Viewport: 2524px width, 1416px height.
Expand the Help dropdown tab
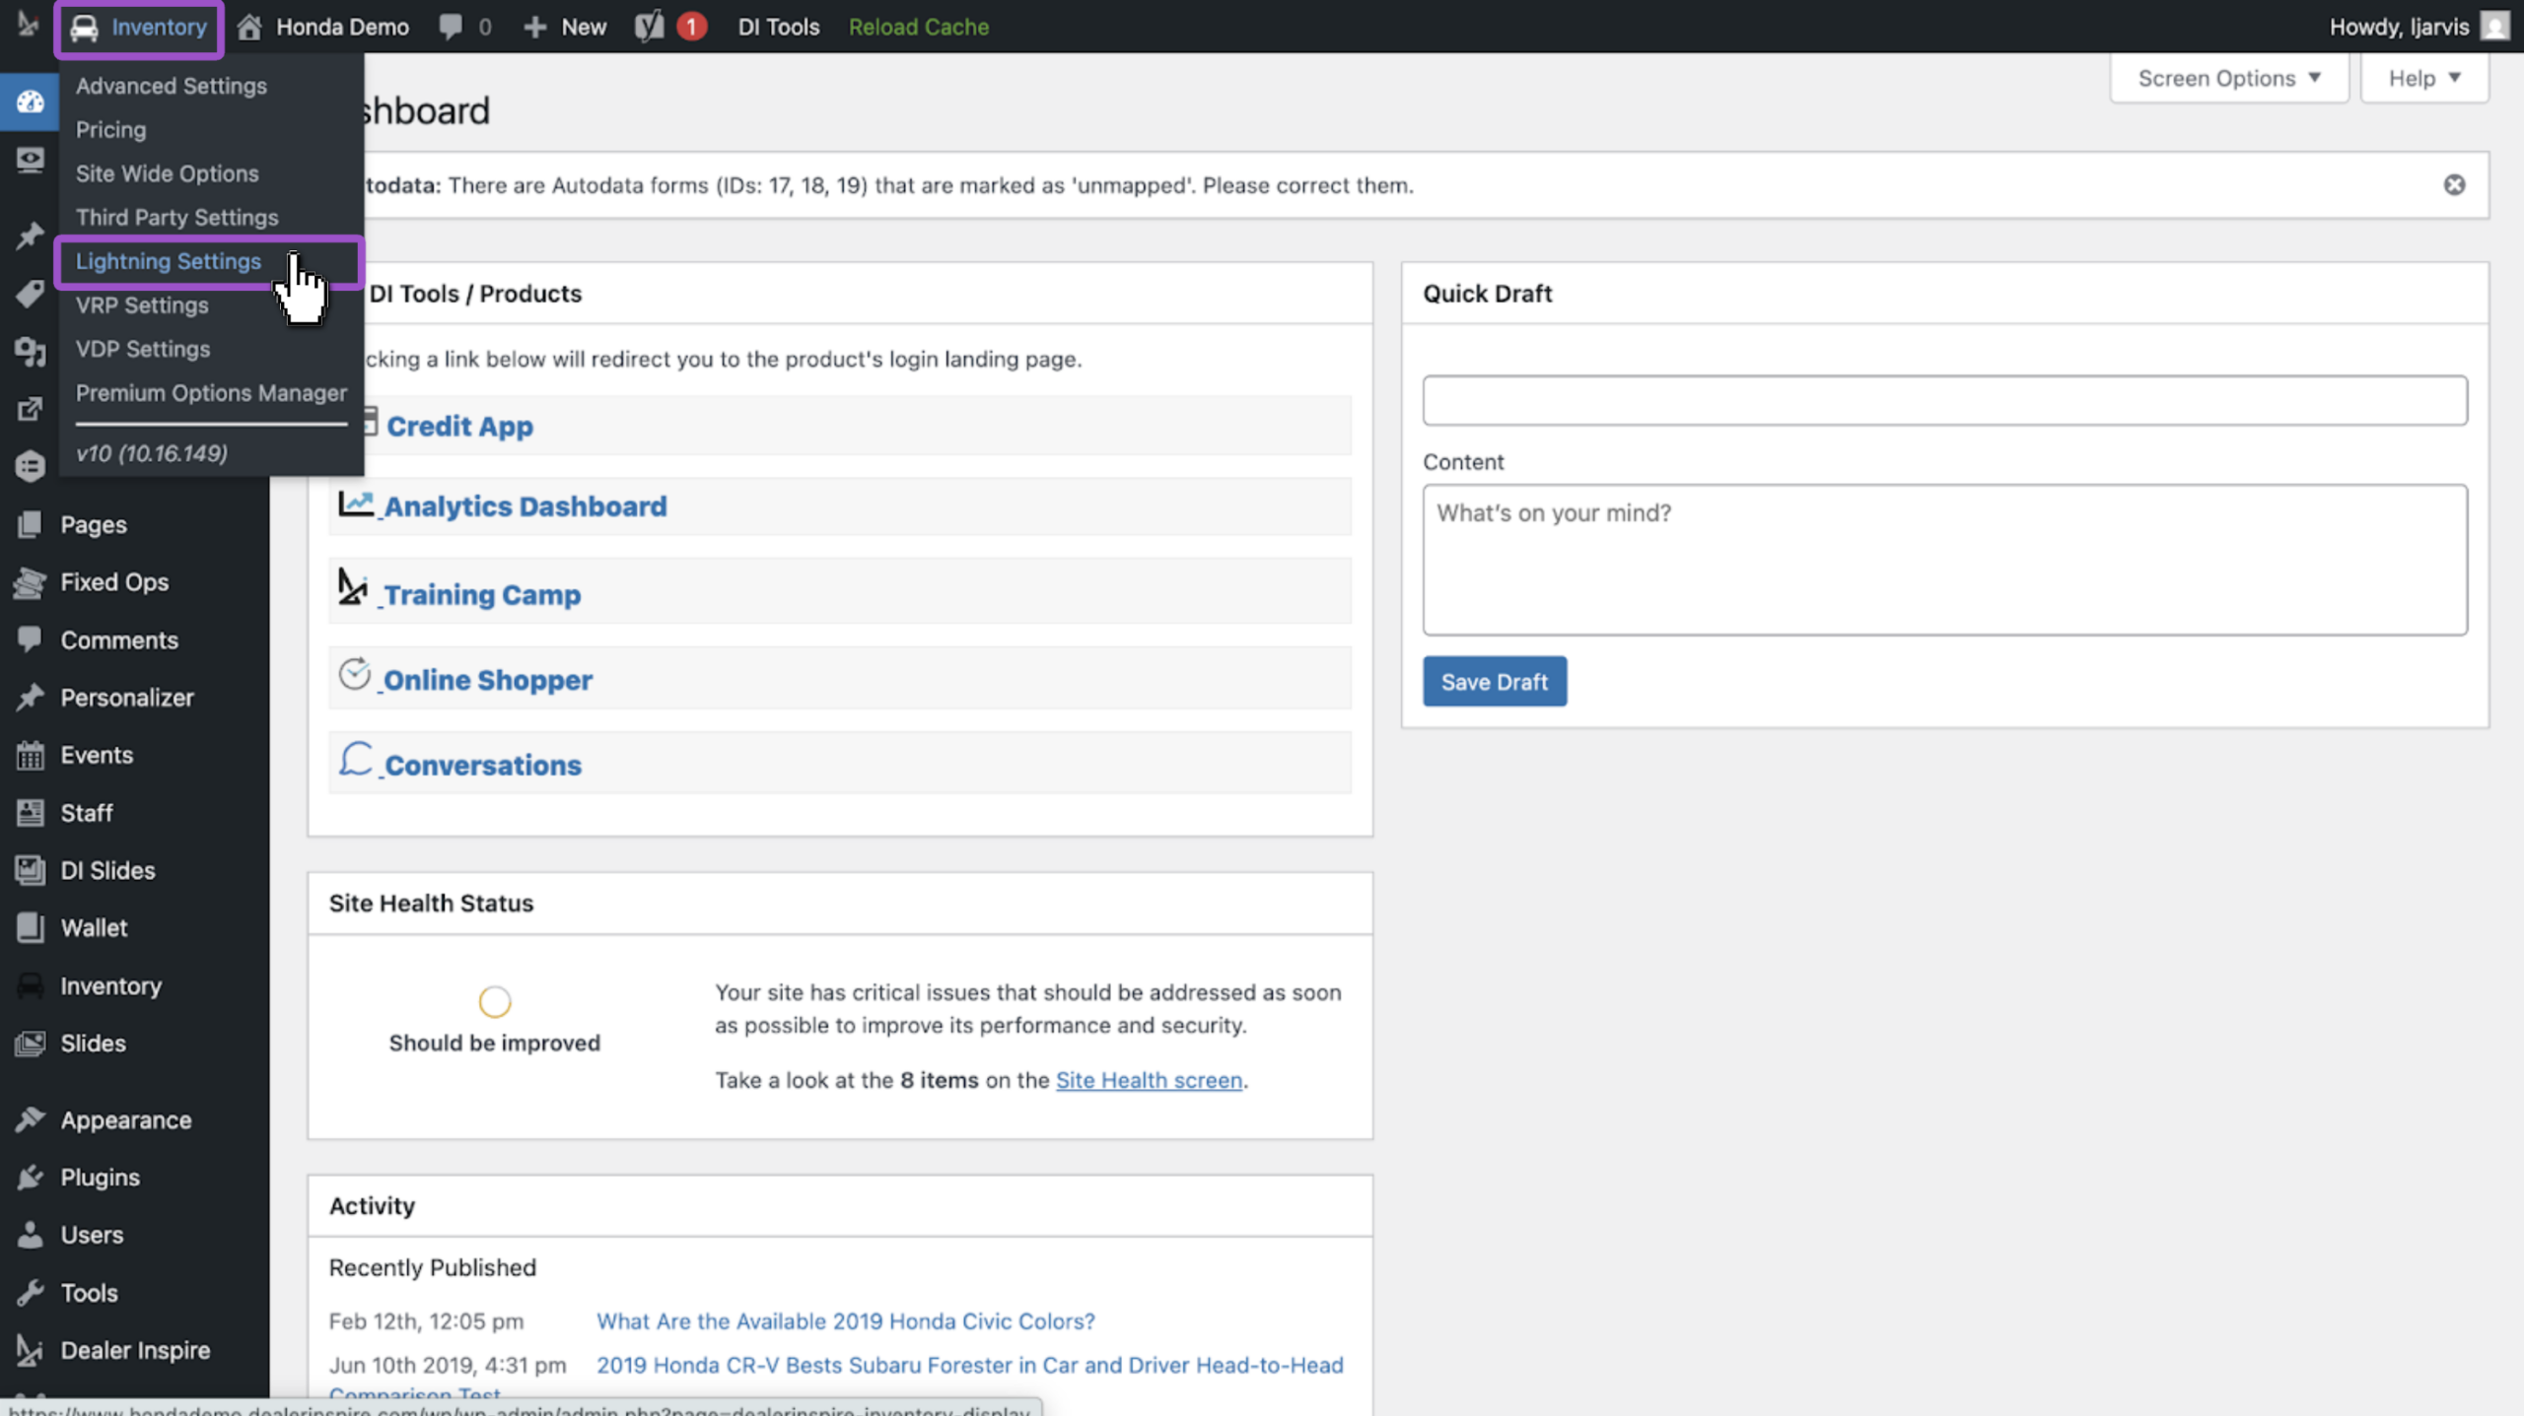click(x=2424, y=78)
